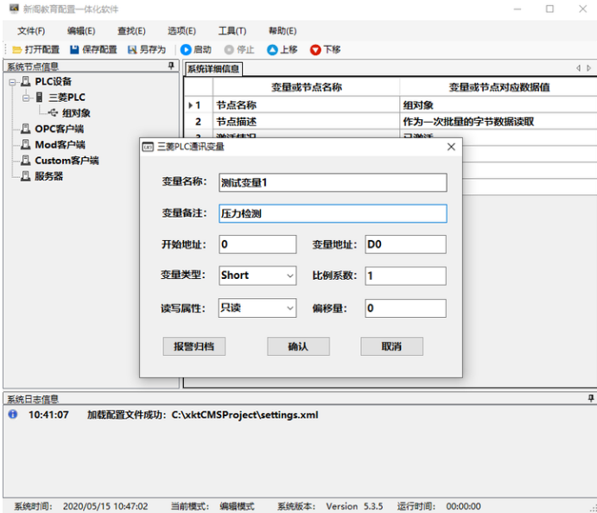
Task: Click the 组对象 group icon
Action: coord(54,112)
